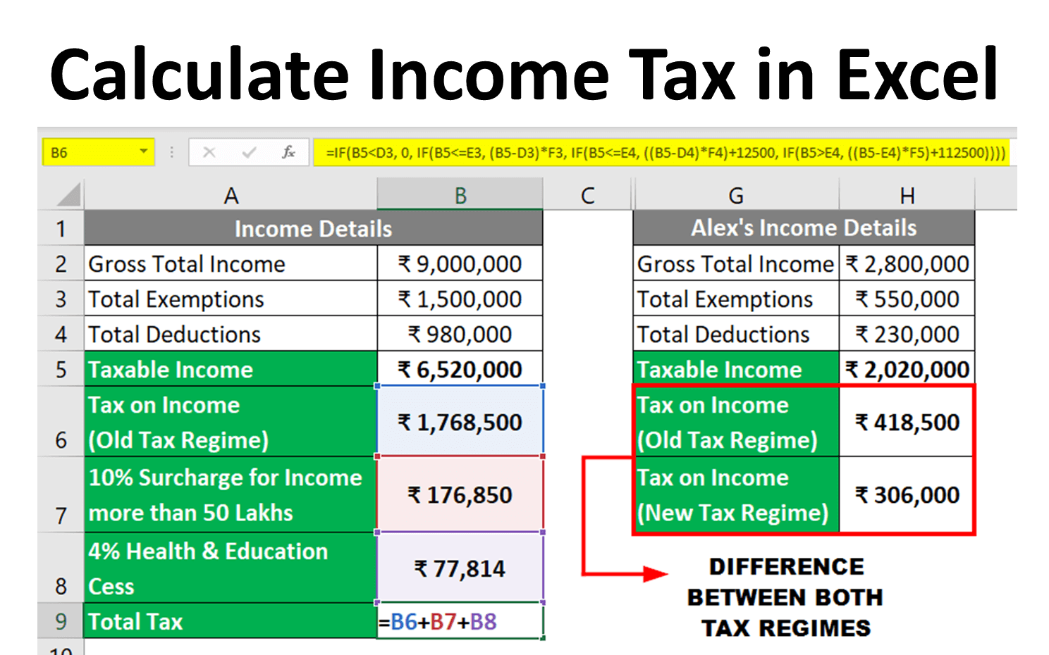Click the Enter checkmark icon on formula bar
The height and width of the screenshot is (655, 1049).
click(x=248, y=152)
